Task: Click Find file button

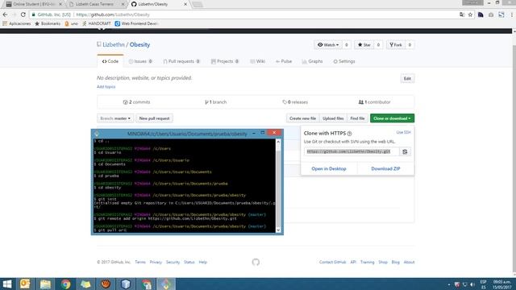Action: coord(357,118)
